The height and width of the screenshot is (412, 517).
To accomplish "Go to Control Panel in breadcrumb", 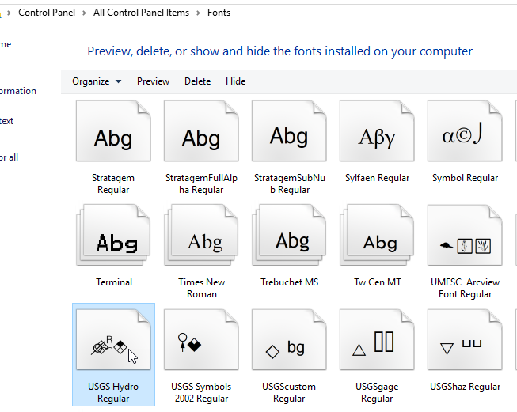I will click(47, 13).
